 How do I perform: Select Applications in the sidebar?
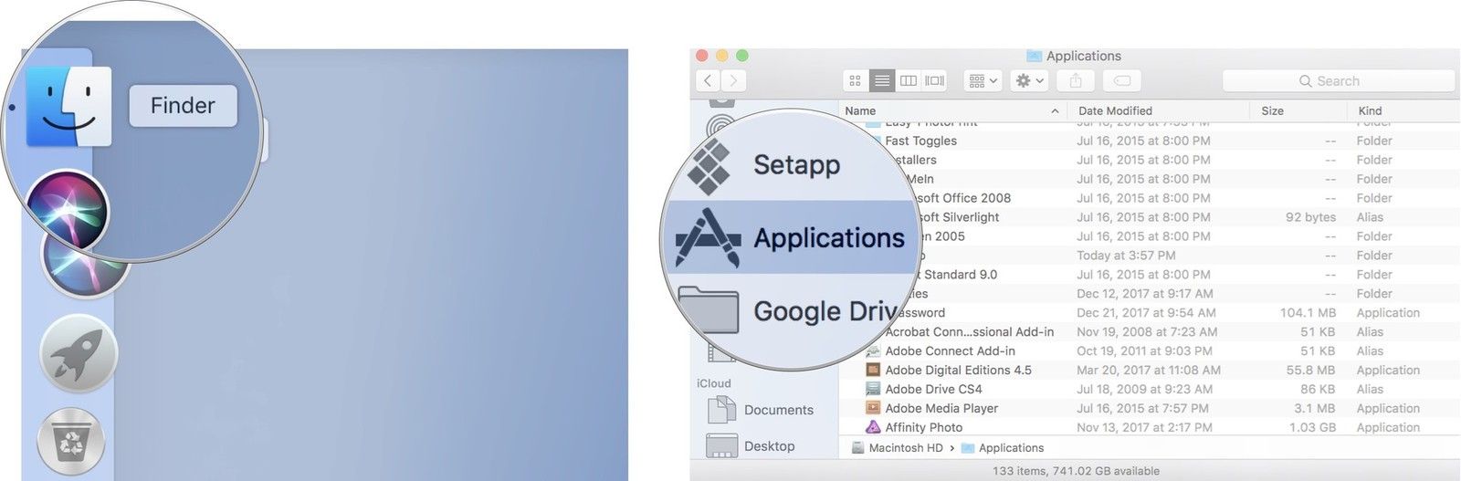tap(791, 238)
